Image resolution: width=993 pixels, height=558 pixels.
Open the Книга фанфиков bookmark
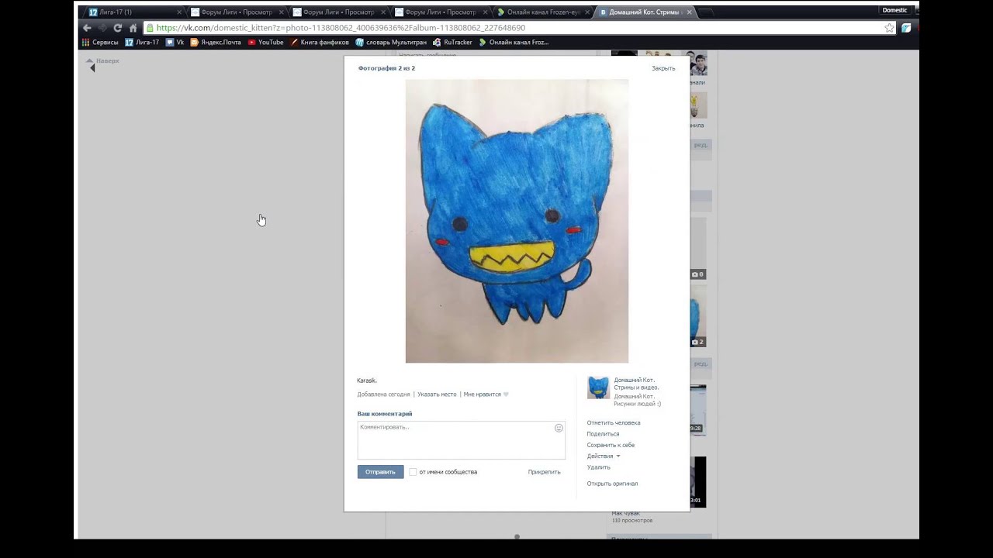320,43
